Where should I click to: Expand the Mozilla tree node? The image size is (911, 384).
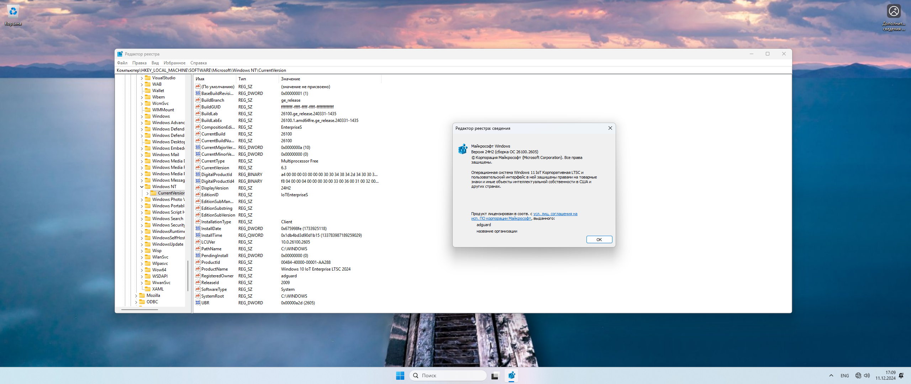click(136, 295)
